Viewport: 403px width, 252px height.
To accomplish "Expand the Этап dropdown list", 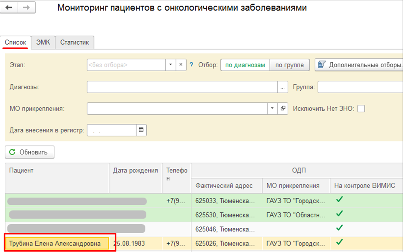I will tap(170, 65).
